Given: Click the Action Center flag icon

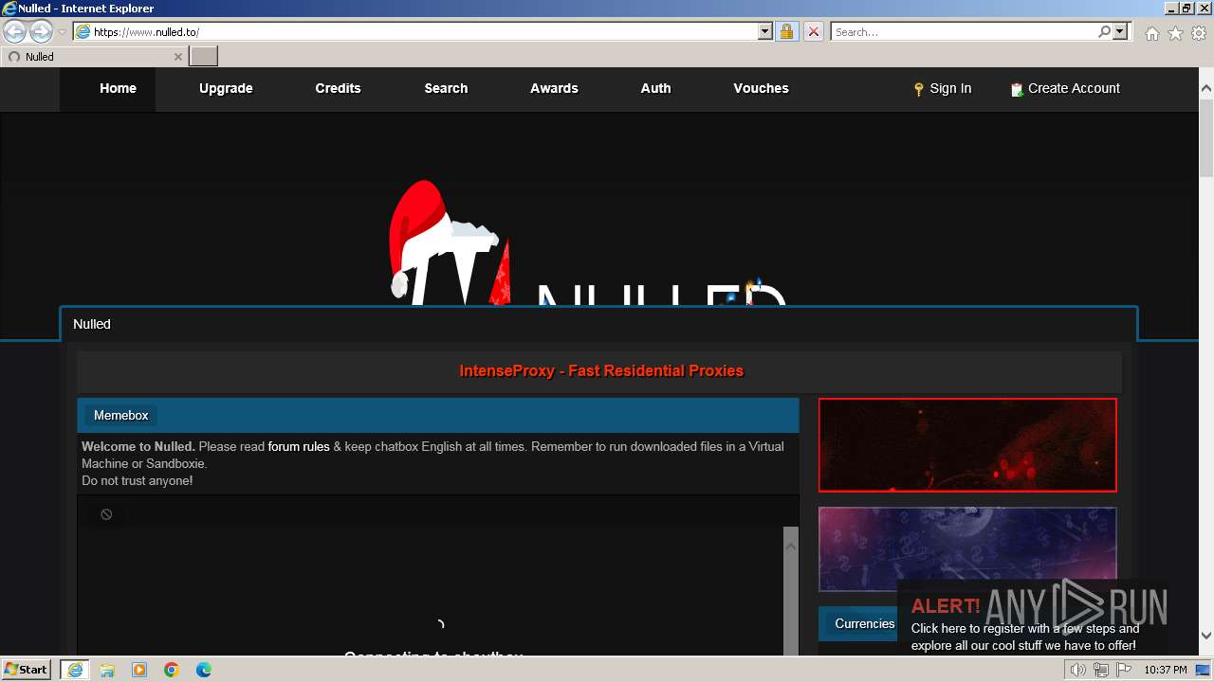Looking at the screenshot, I should click(1123, 670).
